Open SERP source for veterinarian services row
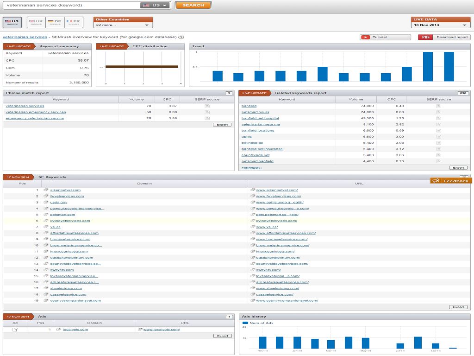474x356 pixels. click(207, 106)
